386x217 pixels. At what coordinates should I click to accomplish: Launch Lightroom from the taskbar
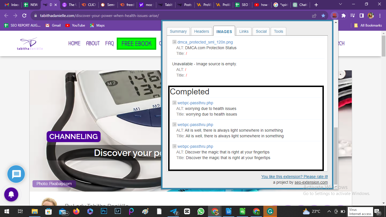pyautogui.click(x=118, y=211)
